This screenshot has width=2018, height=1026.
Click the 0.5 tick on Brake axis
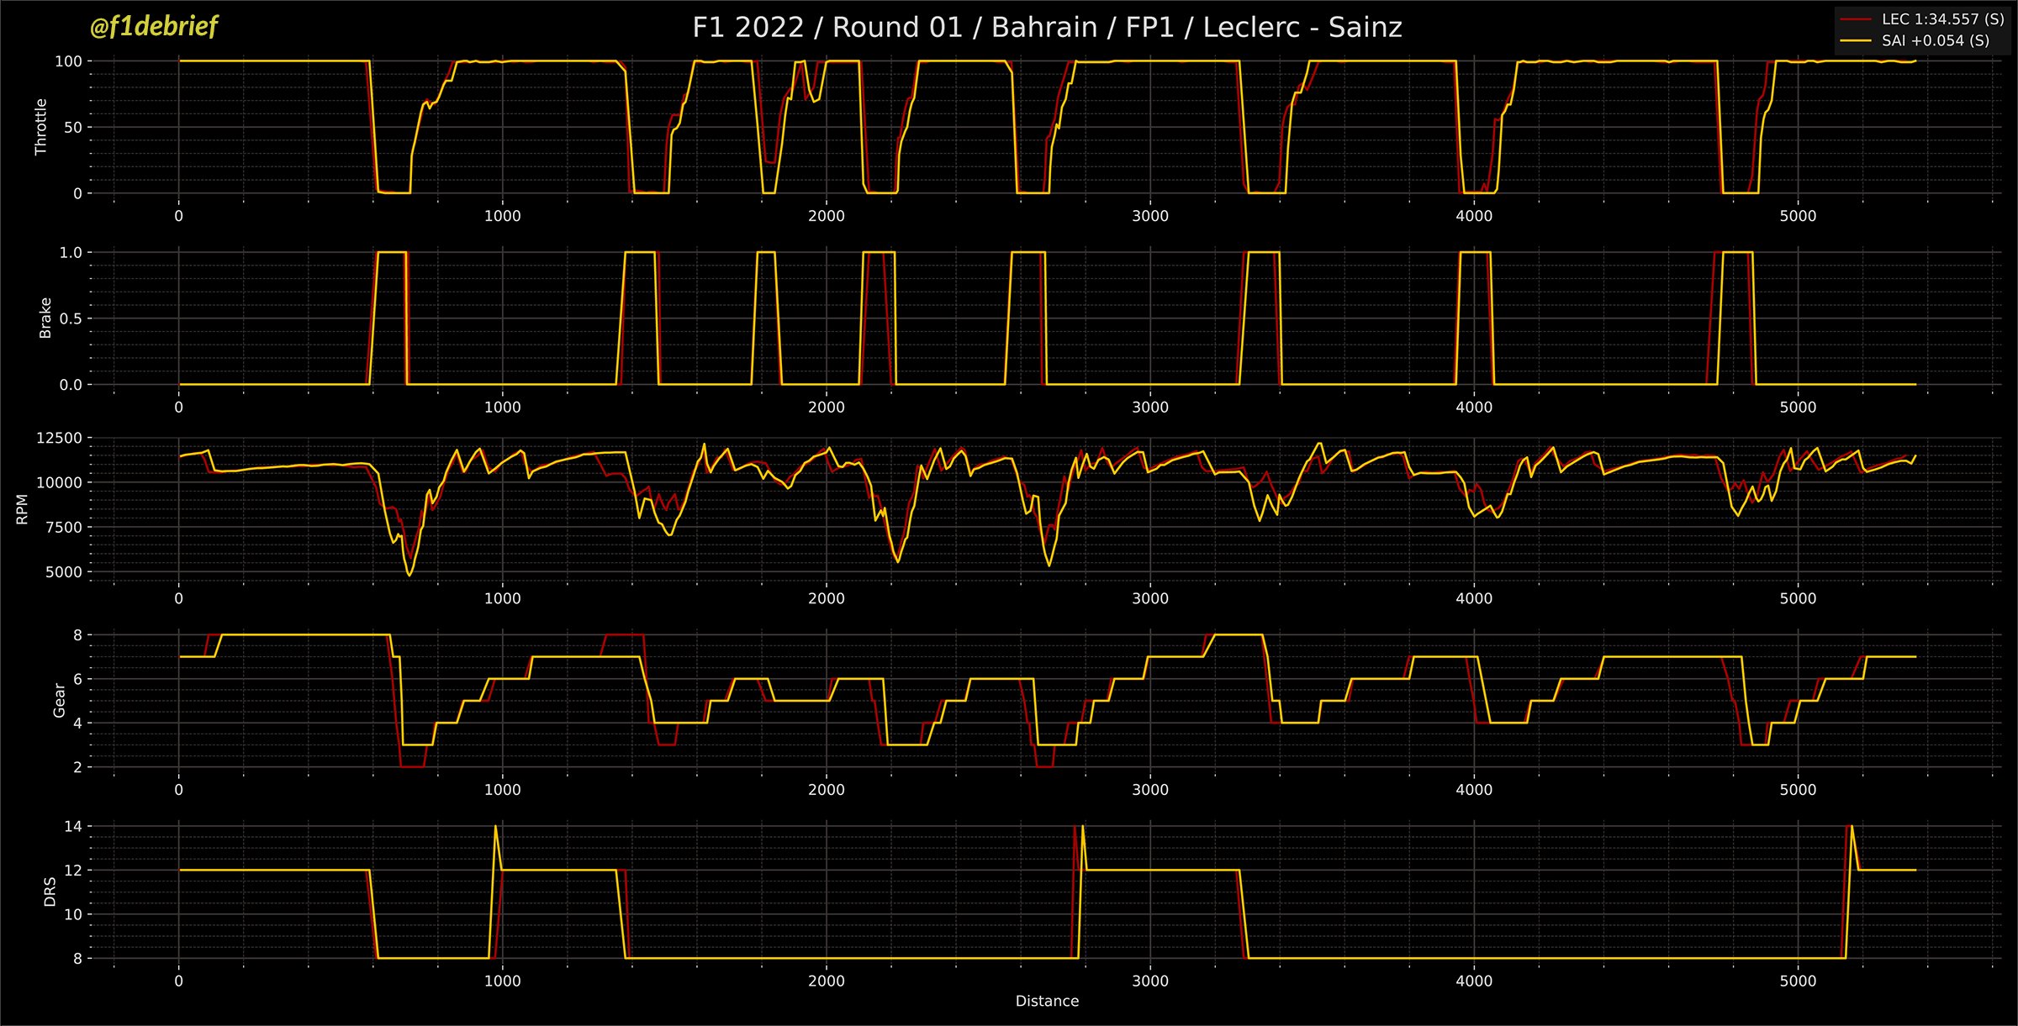pos(71,318)
